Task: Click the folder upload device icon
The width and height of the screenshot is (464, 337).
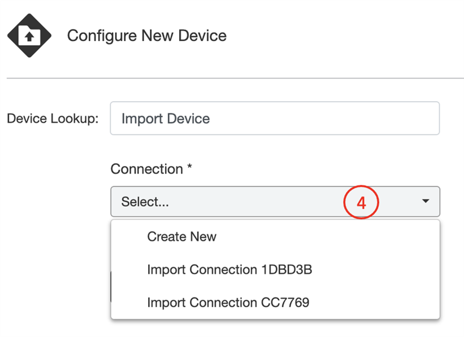Action: pos(29,36)
